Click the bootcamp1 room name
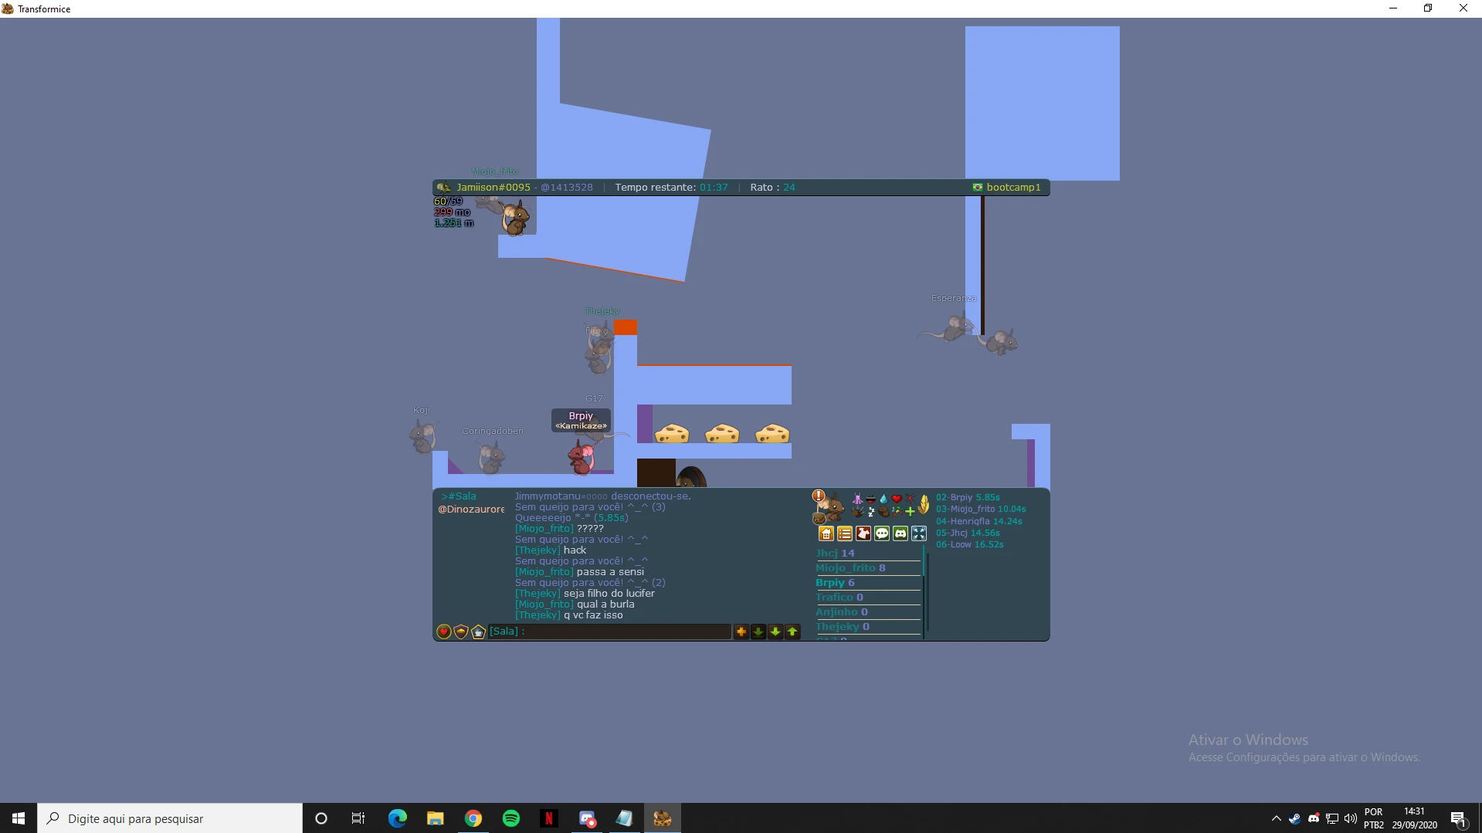The width and height of the screenshot is (1482, 833). click(x=1013, y=188)
